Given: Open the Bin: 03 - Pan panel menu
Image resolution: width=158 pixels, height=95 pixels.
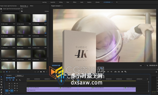Looking at the screenshot, I should (x=28, y=6).
